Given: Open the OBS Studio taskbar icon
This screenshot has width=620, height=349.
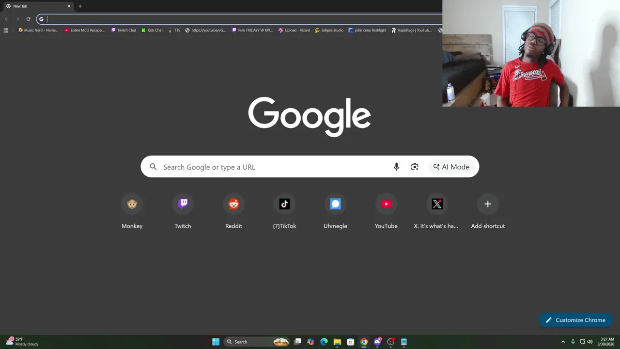Looking at the screenshot, I should pos(390,342).
